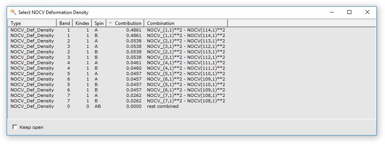This screenshot has height=144, width=385.
Task: Select the 'rest combined' row
Action: (192, 106)
